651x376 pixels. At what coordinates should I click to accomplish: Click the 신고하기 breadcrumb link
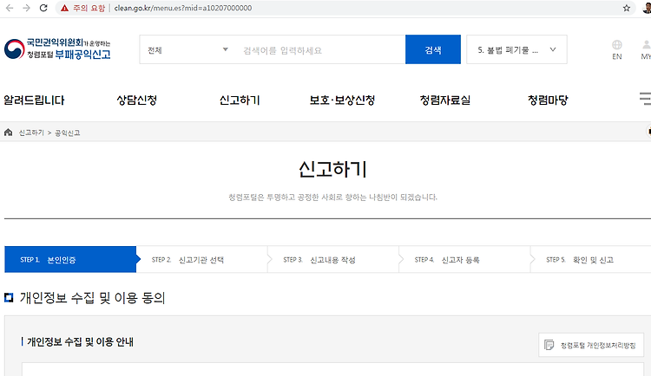coord(31,133)
